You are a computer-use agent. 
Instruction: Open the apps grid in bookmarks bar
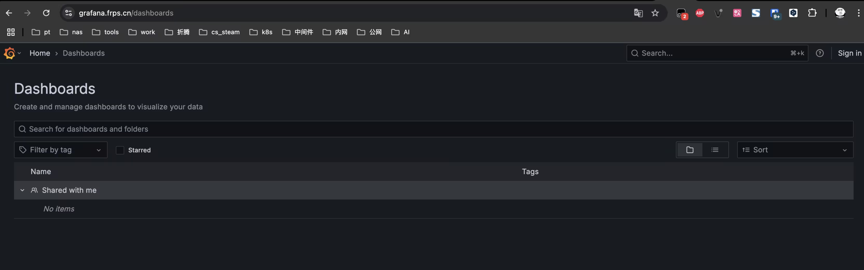(11, 32)
